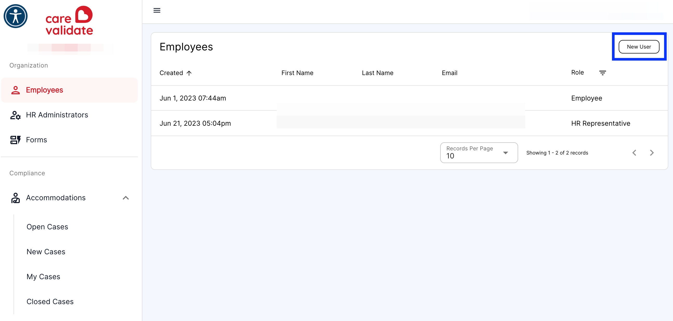Image resolution: width=673 pixels, height=321 pixels.
Task: Toggle the Created sort arrow
Action: pyautogui.click(x=189, y=73)
